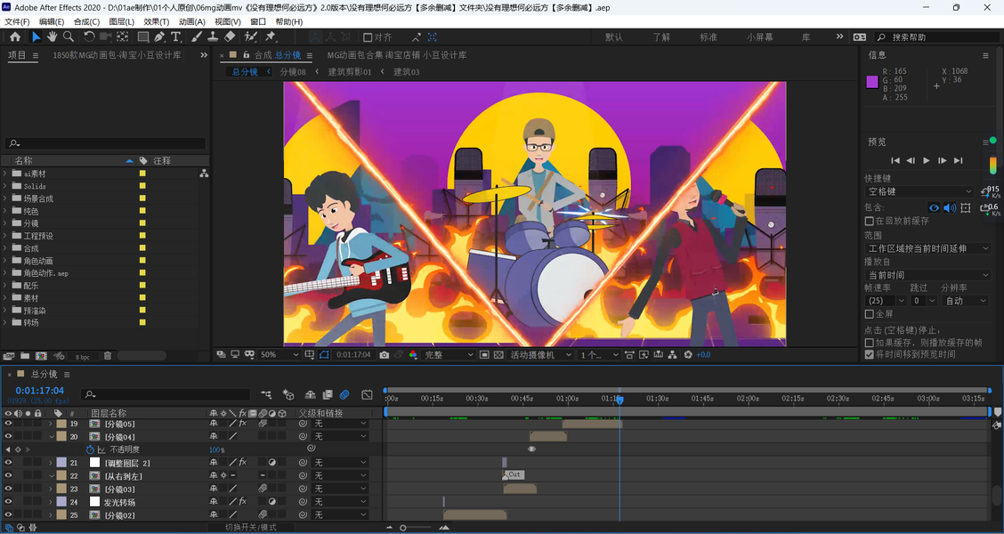
Task: Click the 建筑03 breadcrumb
Action: coord(407,72)
